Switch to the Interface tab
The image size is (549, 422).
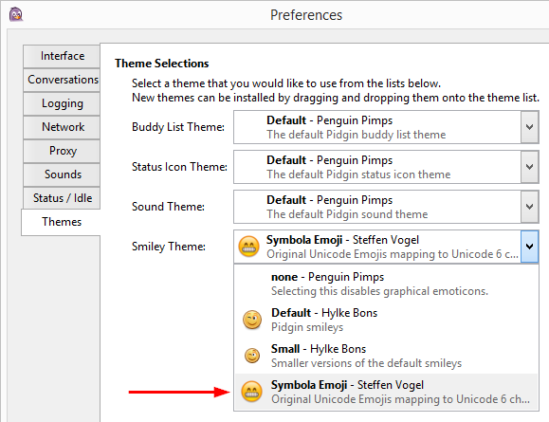[x=62, y=56]
